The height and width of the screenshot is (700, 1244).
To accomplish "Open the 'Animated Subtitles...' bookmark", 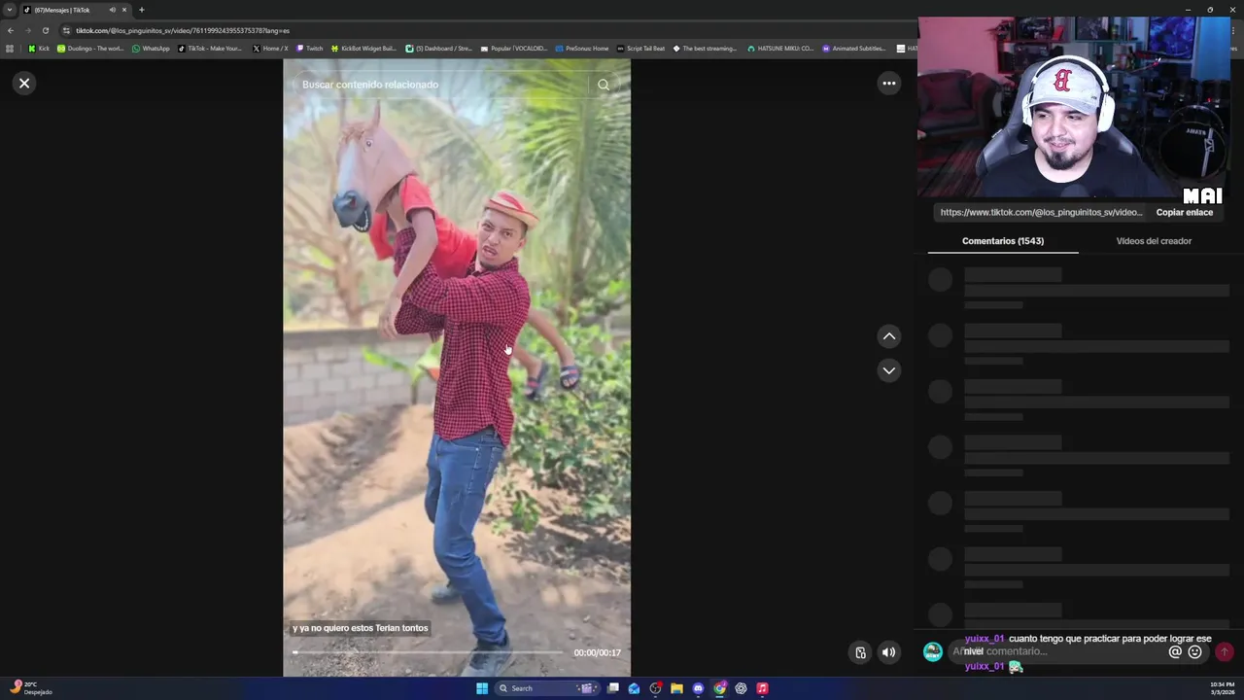I will pos(854,48).
